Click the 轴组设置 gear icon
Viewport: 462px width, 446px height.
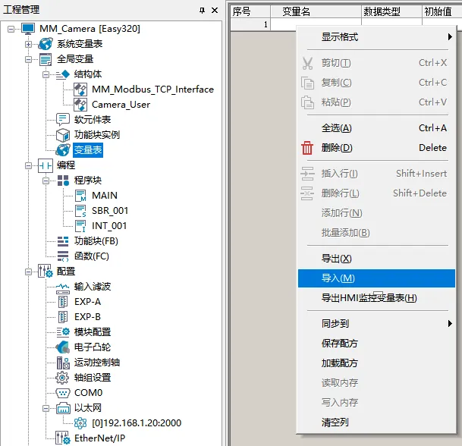point(62,378)
